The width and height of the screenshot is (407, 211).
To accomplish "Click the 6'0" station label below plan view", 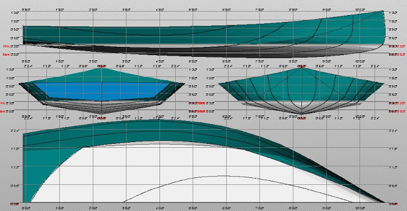I will click(226, 208).
